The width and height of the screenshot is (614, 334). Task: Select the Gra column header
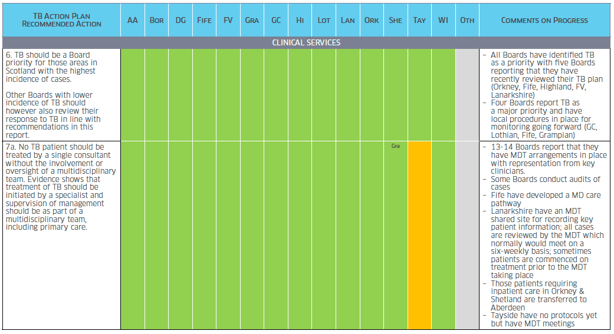[252, 20]
